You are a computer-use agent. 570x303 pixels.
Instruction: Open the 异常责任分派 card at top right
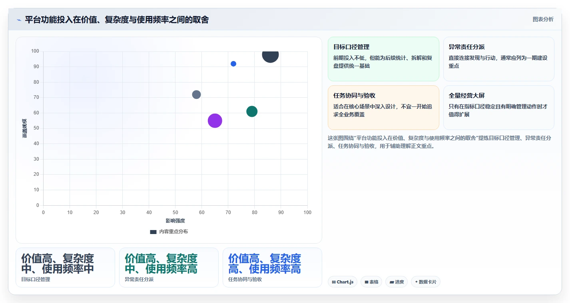pyautogui.click(x=499, y=59)
